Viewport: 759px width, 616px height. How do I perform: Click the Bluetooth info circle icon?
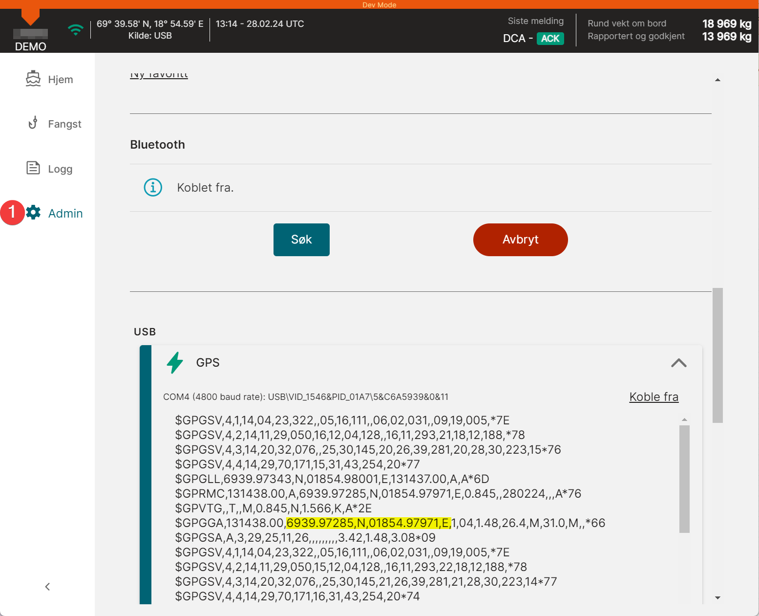(153, 187)
